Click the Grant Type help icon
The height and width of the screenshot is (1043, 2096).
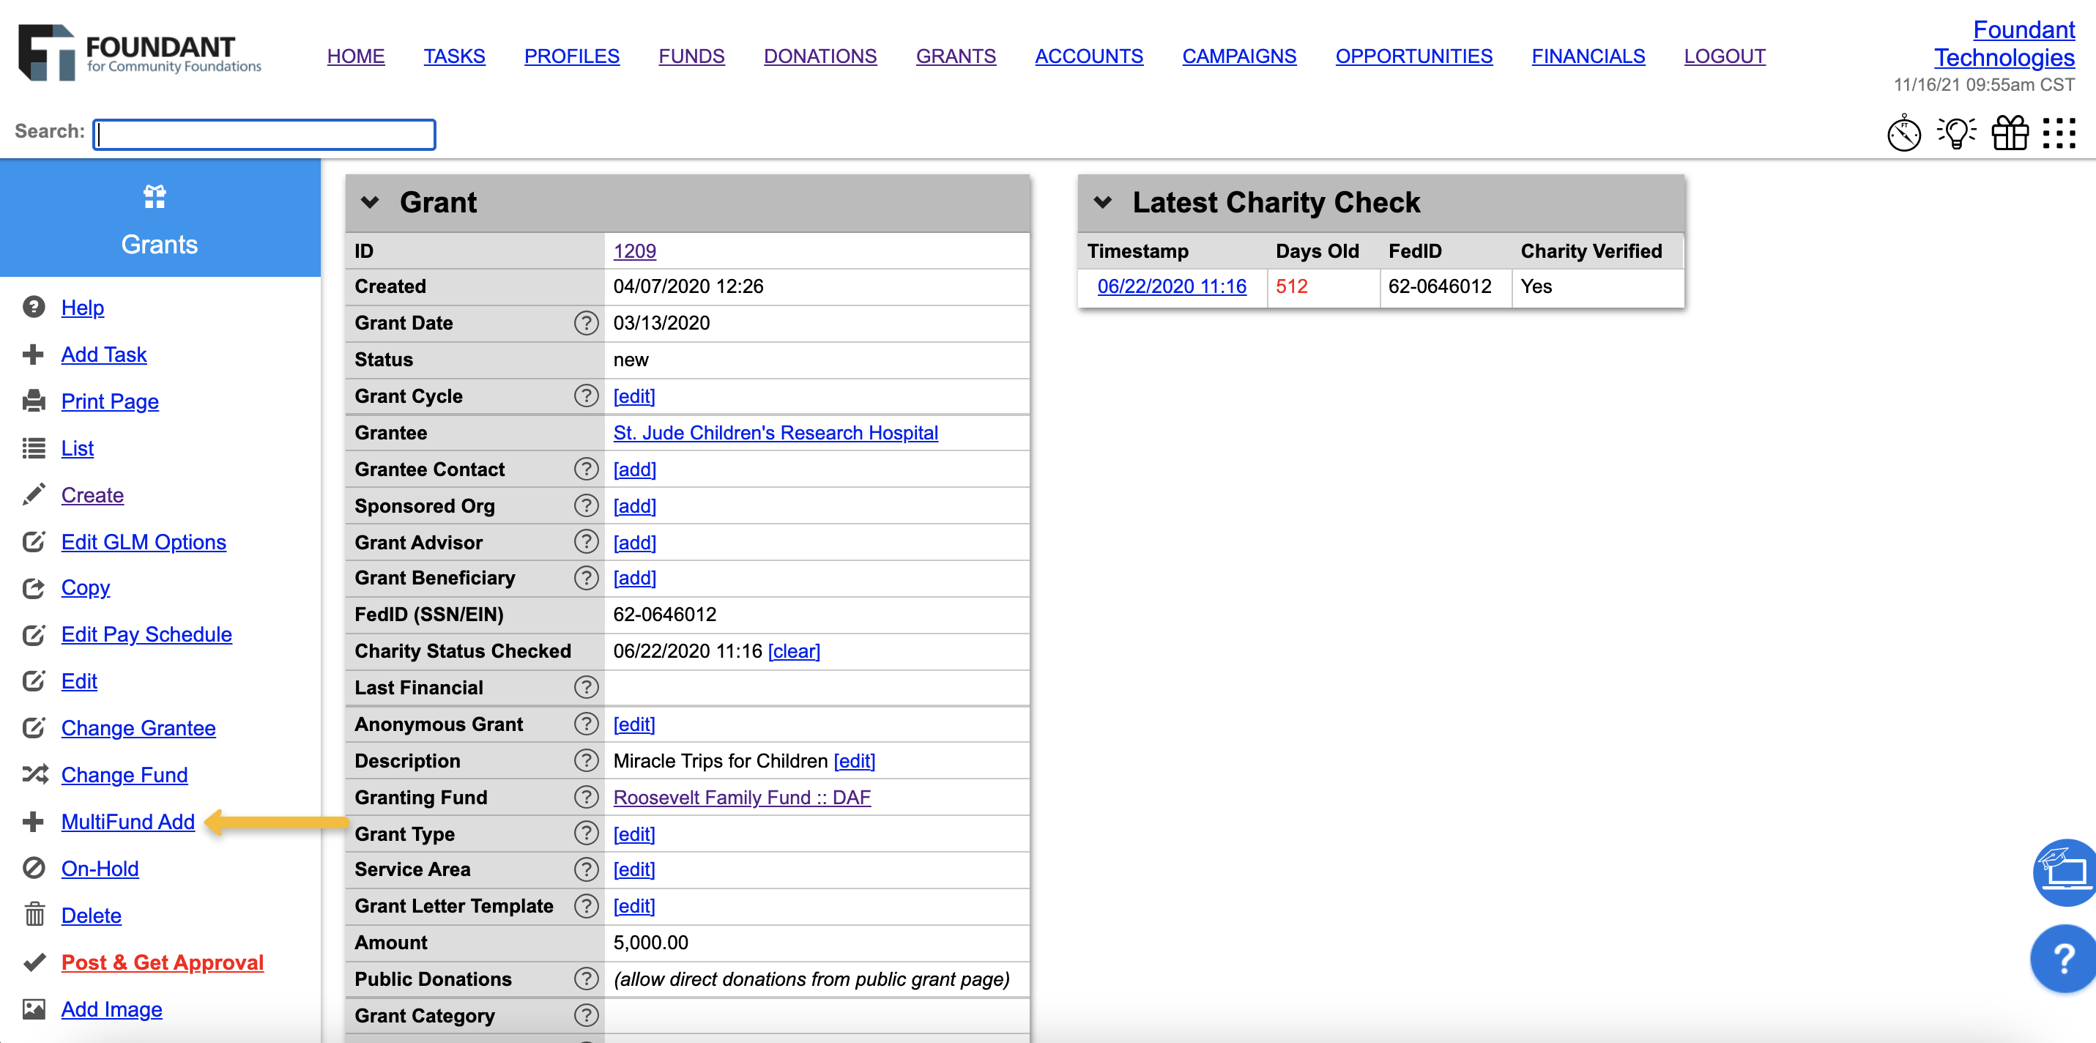point(586,834)
